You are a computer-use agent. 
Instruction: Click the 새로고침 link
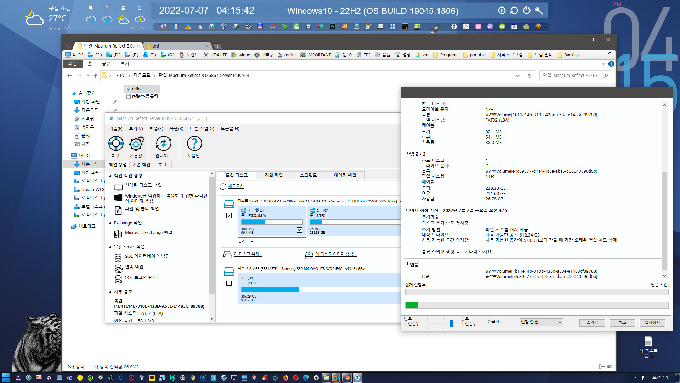coord(236,186)
